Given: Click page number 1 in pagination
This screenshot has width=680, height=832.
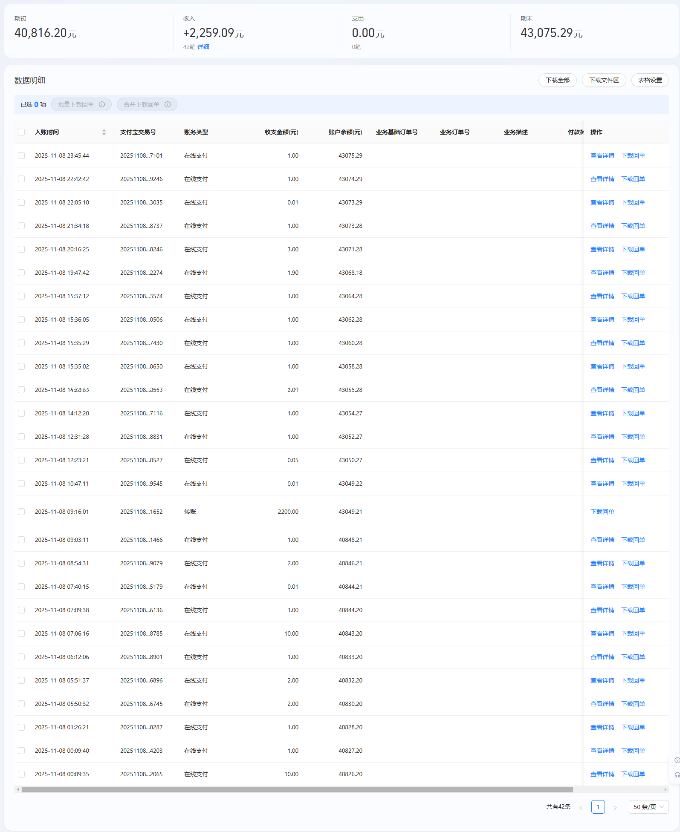Looking at the screenshot, I should pyautogui.click(x=598, y=807).
